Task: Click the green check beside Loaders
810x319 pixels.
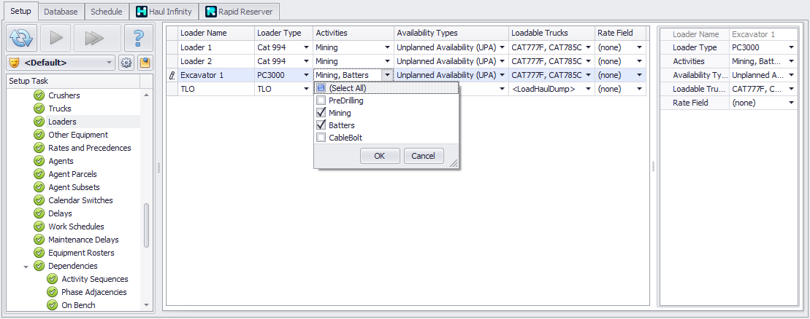Action: (x=39, y=122)
